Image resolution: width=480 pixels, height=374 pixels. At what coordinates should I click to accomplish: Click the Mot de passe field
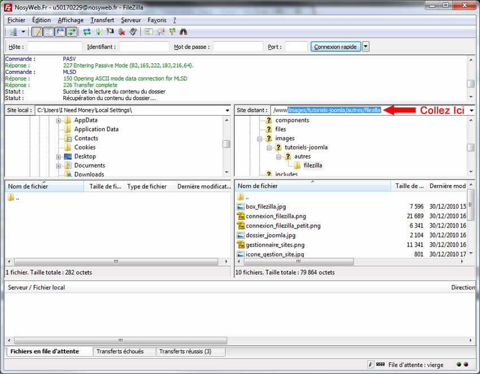(x=238, y=46)
